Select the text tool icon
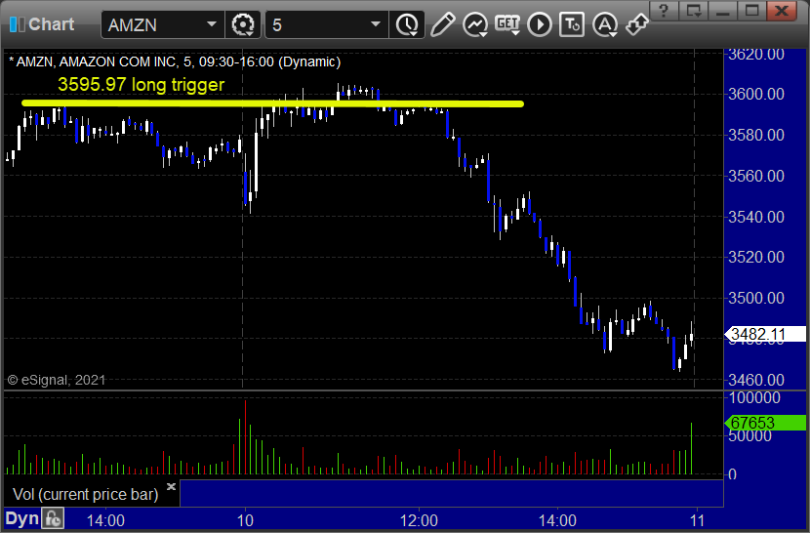 tap(572, 24)
